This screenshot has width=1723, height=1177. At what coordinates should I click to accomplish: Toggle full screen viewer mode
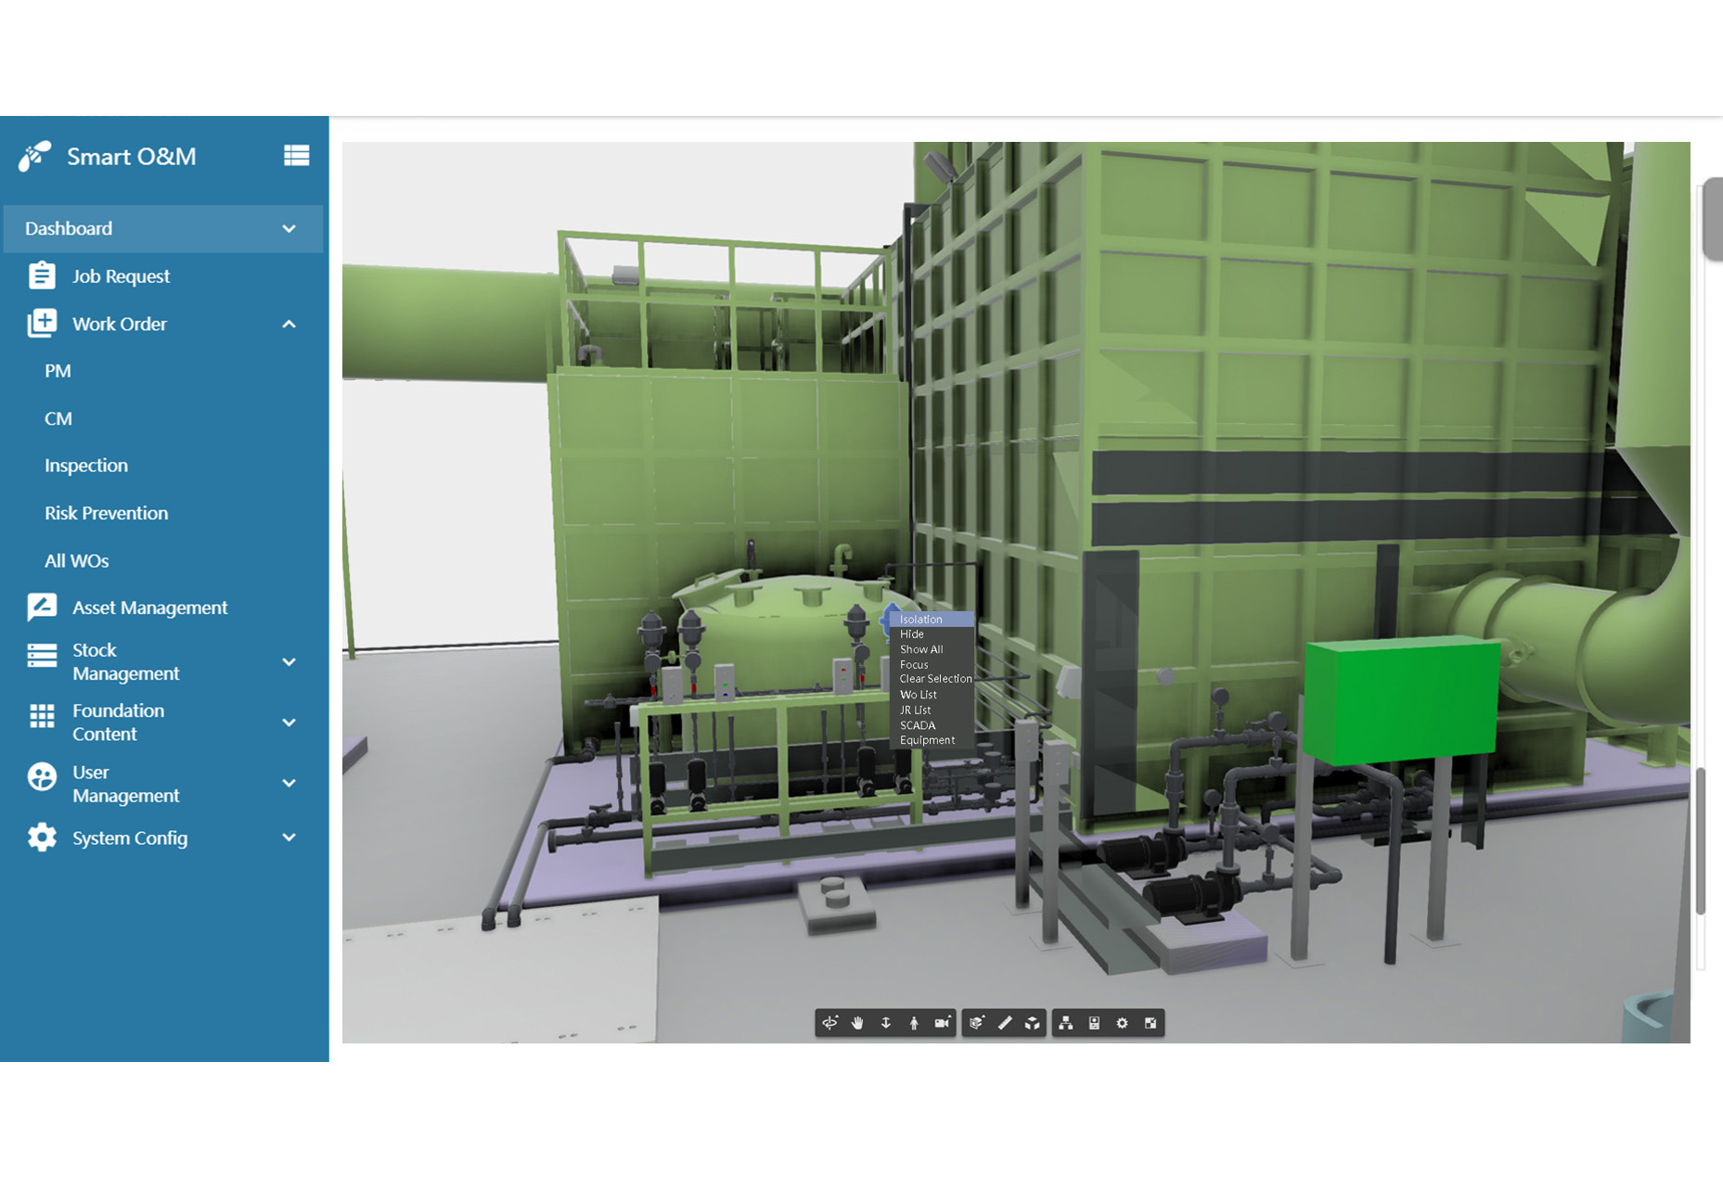tap(1151, 1023)
